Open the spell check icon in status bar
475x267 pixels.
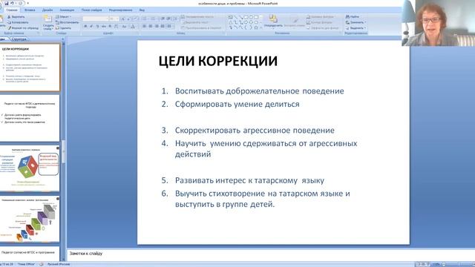(42, 264)
